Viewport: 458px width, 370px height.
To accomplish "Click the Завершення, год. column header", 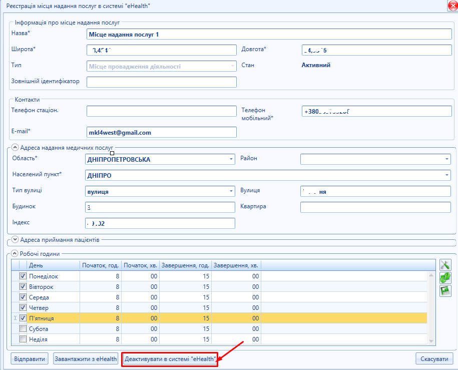I will click(185, 265).
